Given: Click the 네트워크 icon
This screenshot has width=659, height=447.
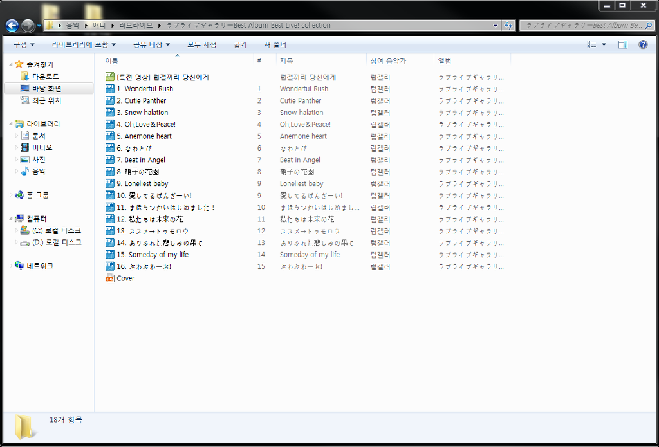Looking at the screenshot, I should 19,266.
